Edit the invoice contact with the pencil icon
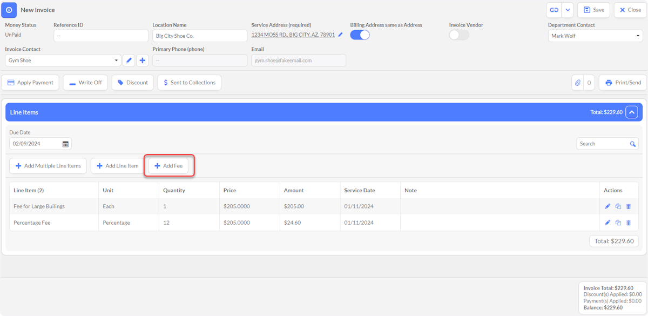The width and height of the screenshot is (648, 316). click(x=129, y=60)
